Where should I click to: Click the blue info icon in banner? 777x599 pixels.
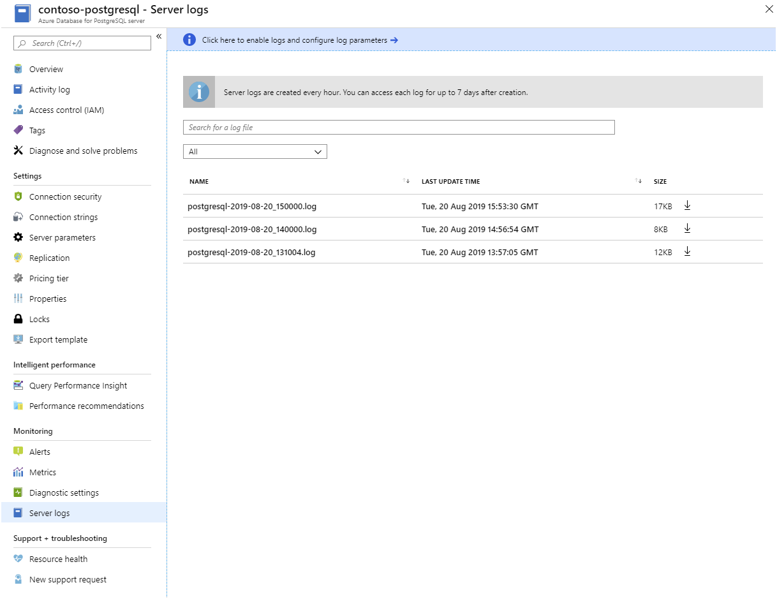(189, 40)
